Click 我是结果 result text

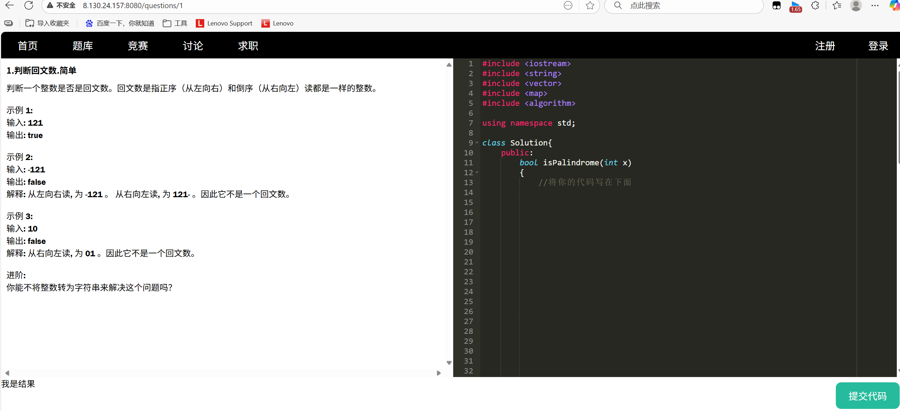click(18, 384)
